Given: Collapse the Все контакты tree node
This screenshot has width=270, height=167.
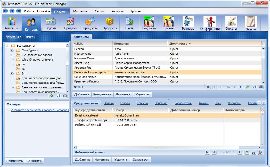Looking at the screenshot, I should tap(7, 46).
